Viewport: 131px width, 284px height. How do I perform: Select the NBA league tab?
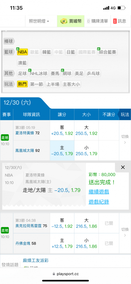tap(22, 52)
